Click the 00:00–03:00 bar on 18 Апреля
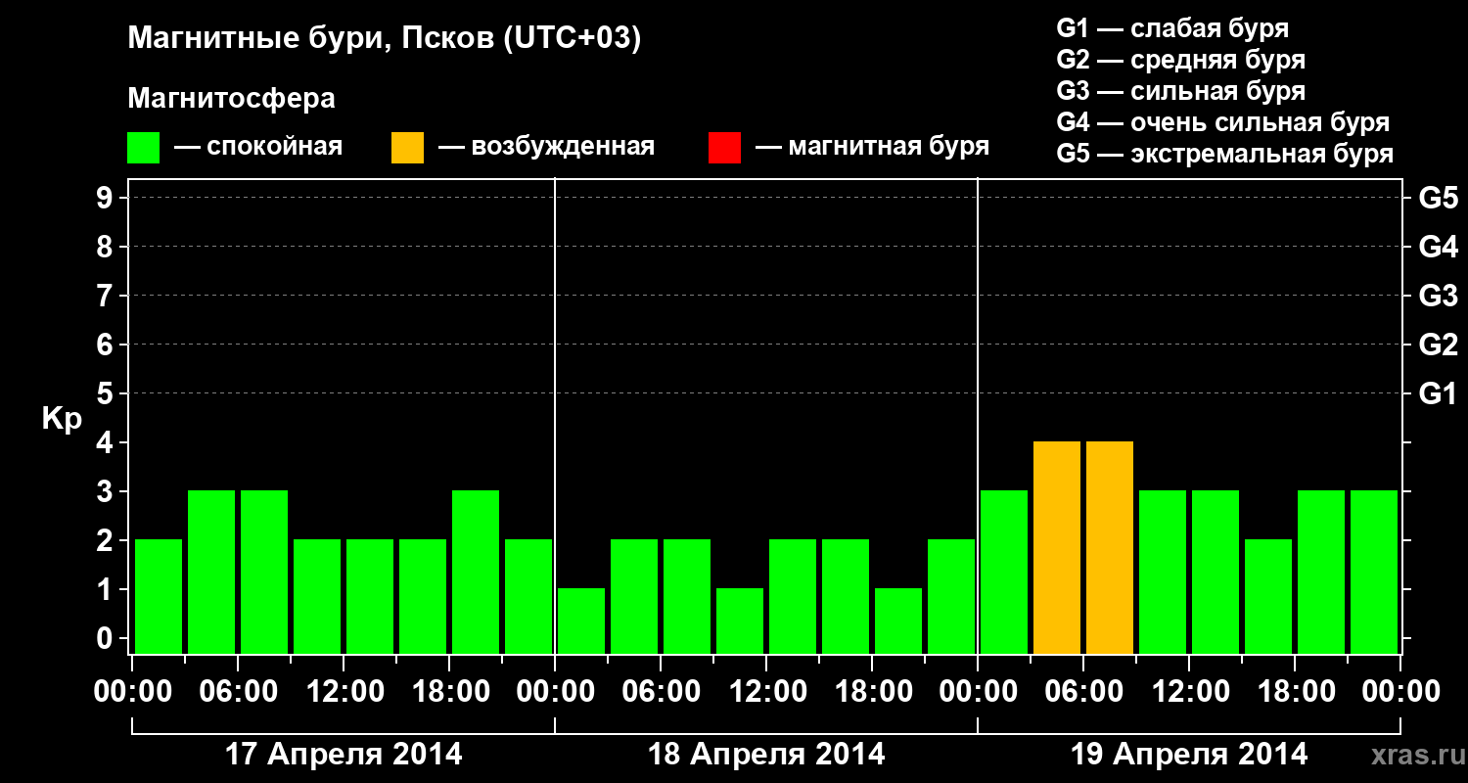Image resolution: width=1468 pixels, height=783 pixels. pos(581,621)
